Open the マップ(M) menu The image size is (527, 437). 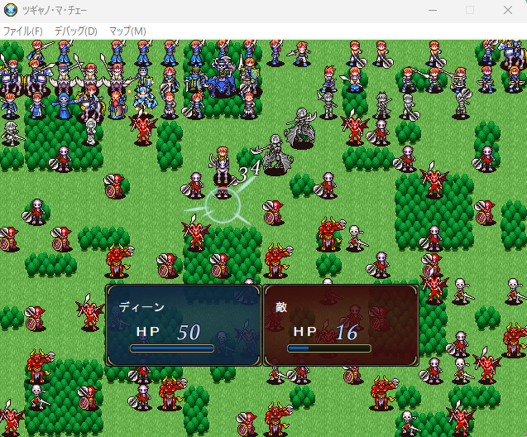tap(127, 31)
